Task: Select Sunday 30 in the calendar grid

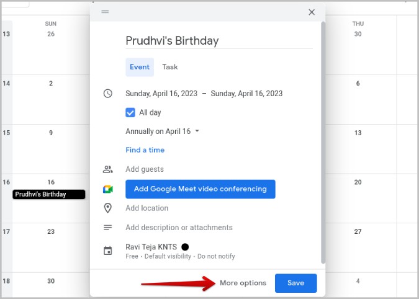Action: point(51,281)
